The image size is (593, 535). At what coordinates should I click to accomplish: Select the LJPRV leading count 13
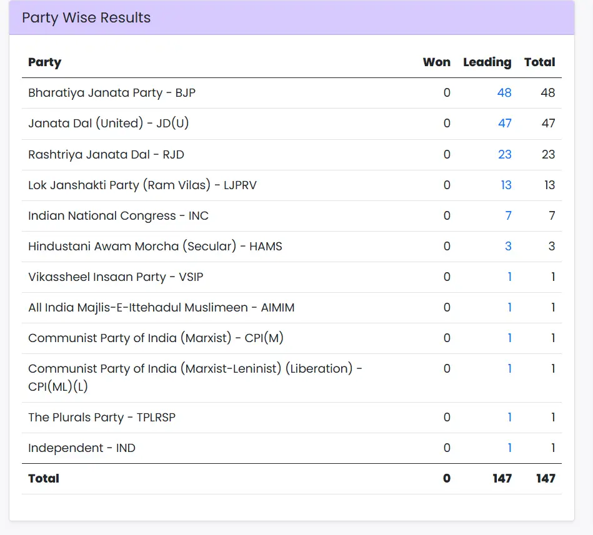[x=506, y=185]
